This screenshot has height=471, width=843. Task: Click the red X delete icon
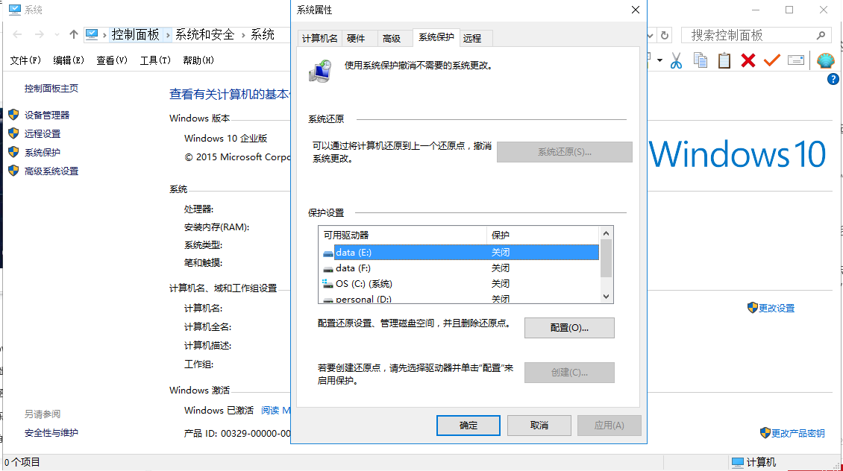pos(748,60)
